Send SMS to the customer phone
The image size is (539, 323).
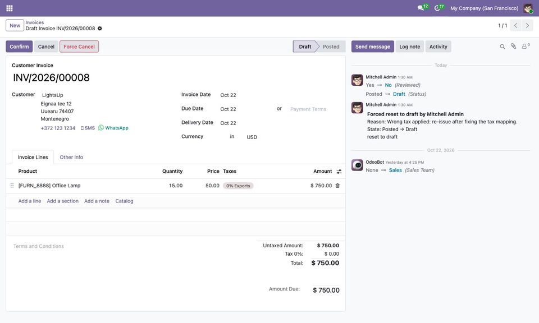[88, 128]
